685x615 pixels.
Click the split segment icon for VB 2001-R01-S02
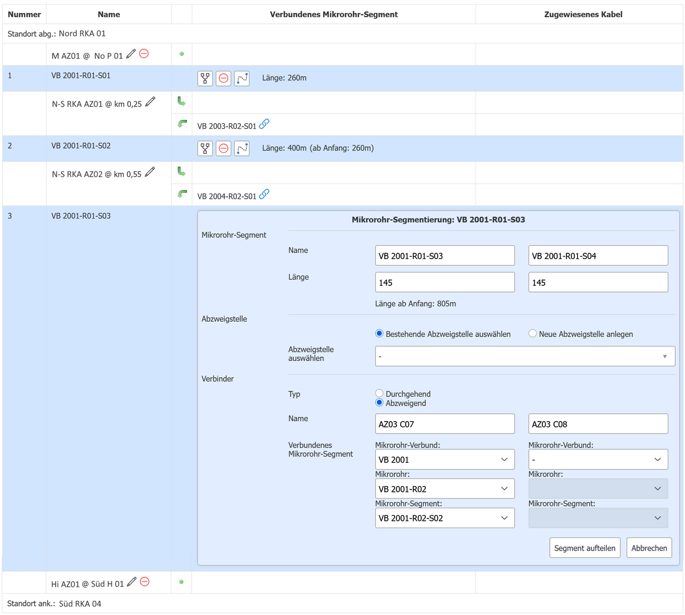tap(205, 148)
